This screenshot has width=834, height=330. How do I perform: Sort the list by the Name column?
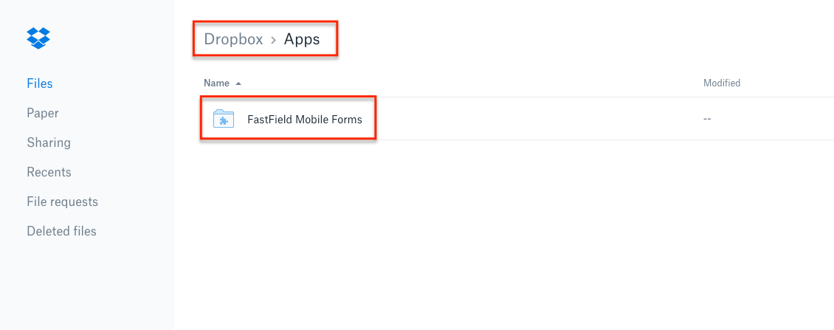[216, 83]
